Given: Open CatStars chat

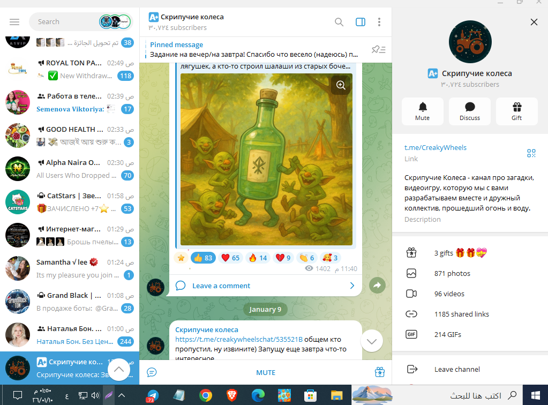Looking at the screenshot, I should point(70,202).
